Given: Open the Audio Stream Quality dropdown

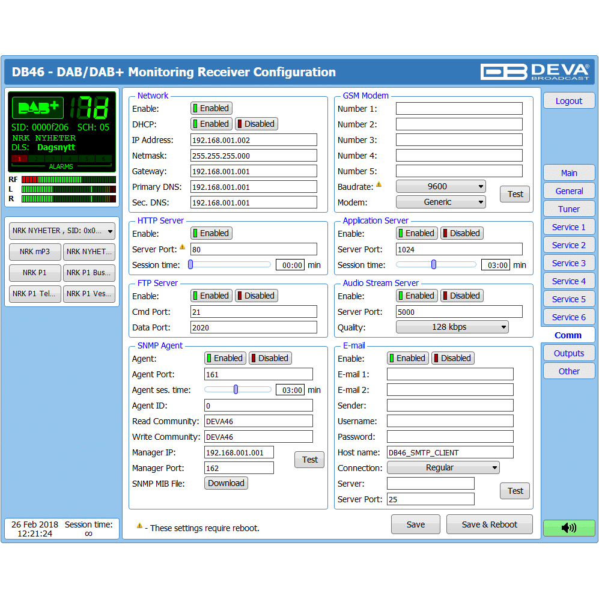Looking at the screenshot, I should [x=452, y=327].
